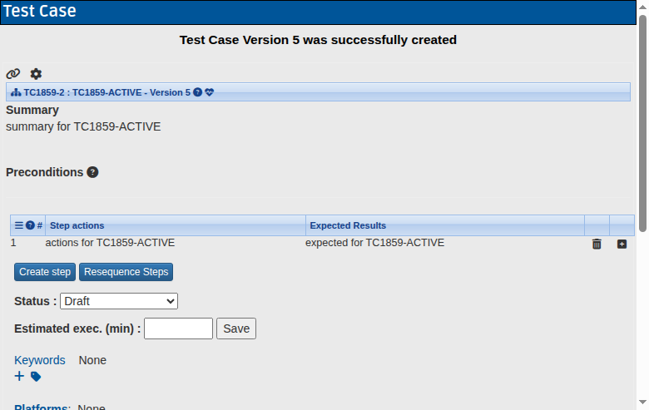This screenshot has width=649, height=410.
Task: Open the Status dropdown showing Draft
Action: 119,301
